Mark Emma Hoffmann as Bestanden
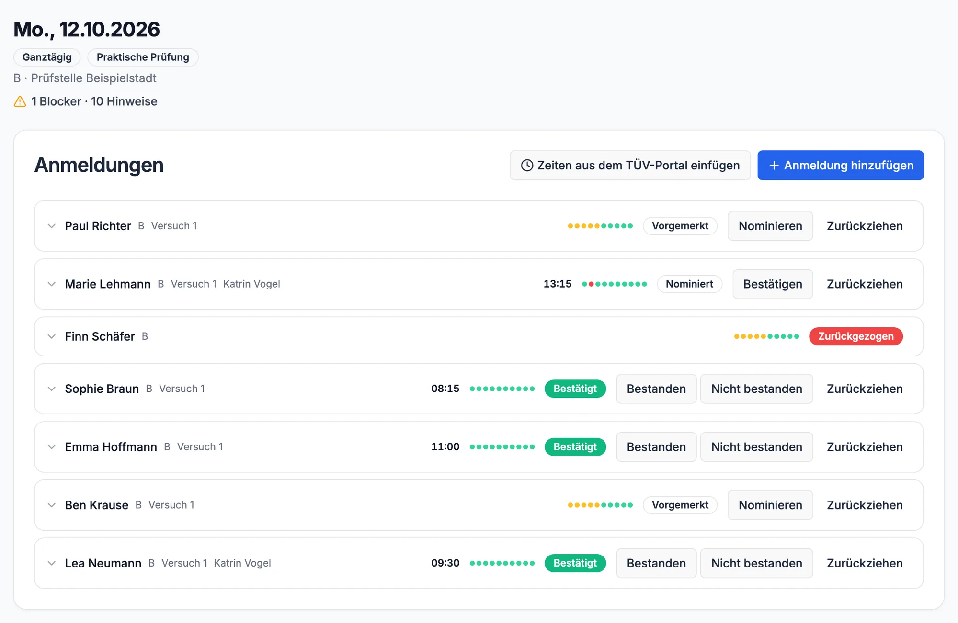 (x=656, y=447)
